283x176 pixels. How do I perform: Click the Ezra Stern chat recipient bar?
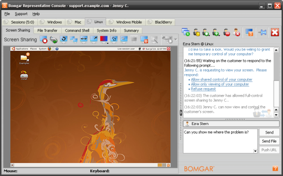coord(231,124)
